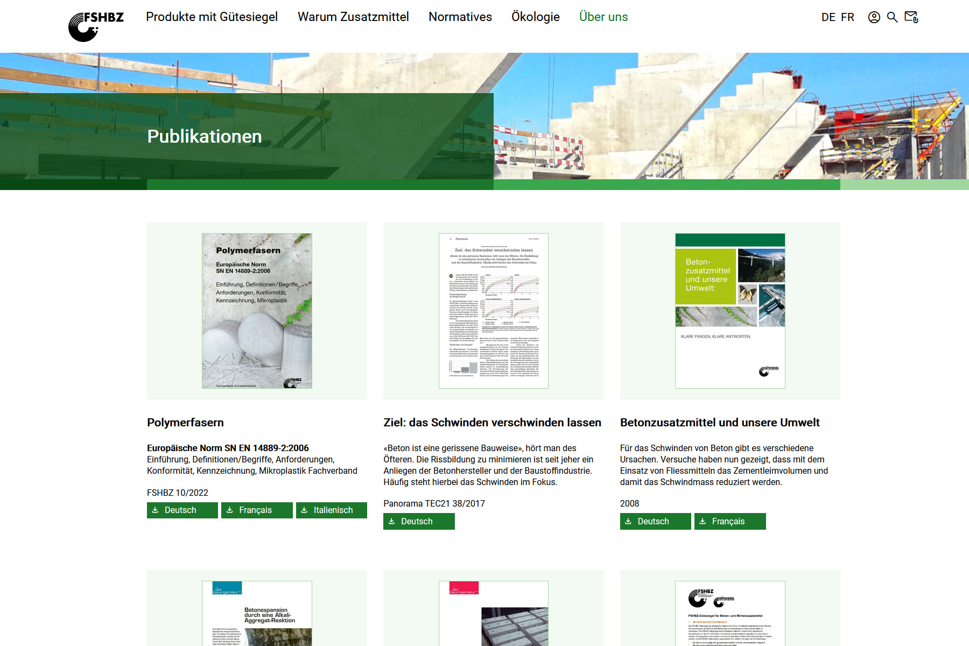
Task: Click the newsletter envelope icon
Action: pyautogui.click(x=911, y=17)
